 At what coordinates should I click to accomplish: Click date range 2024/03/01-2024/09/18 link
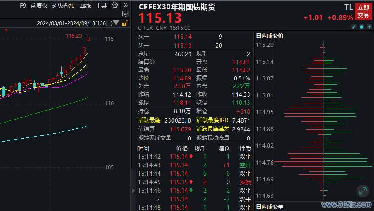click(75, 23)
